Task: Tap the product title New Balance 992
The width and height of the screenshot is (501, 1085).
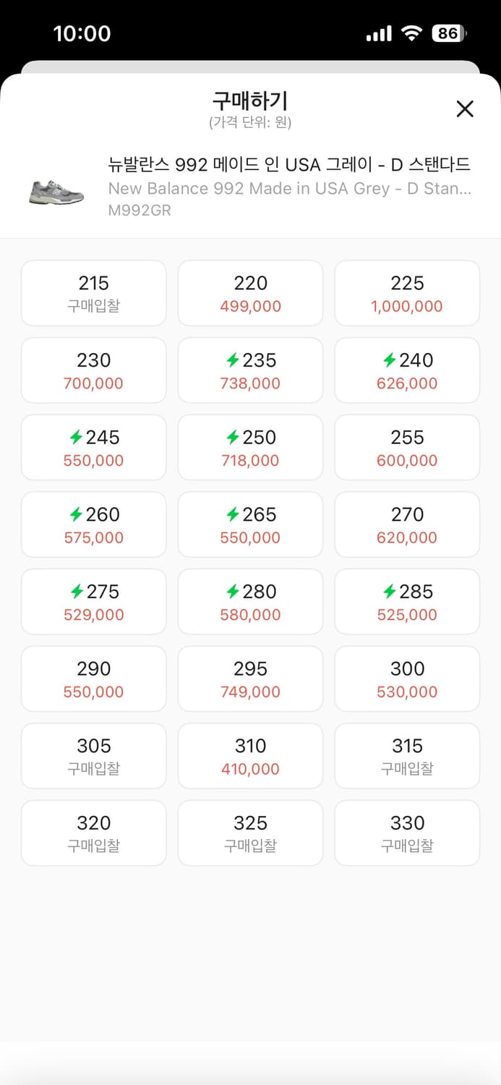Action: click(288, 165)
